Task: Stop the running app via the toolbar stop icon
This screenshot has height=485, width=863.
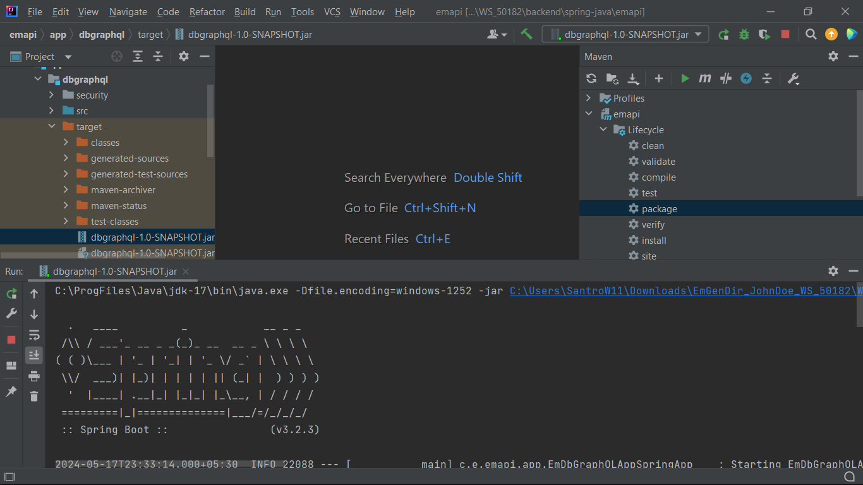Action: pyautogui.click(x=785, y=35)
